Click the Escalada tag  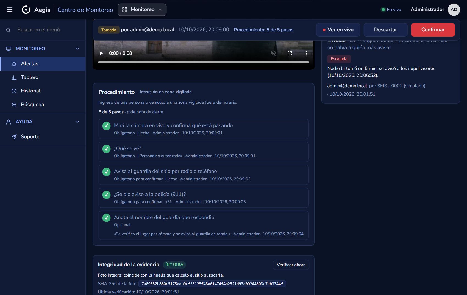[x=339, y=59]
